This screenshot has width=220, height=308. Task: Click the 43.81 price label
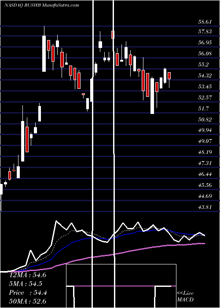pos(205,207)
